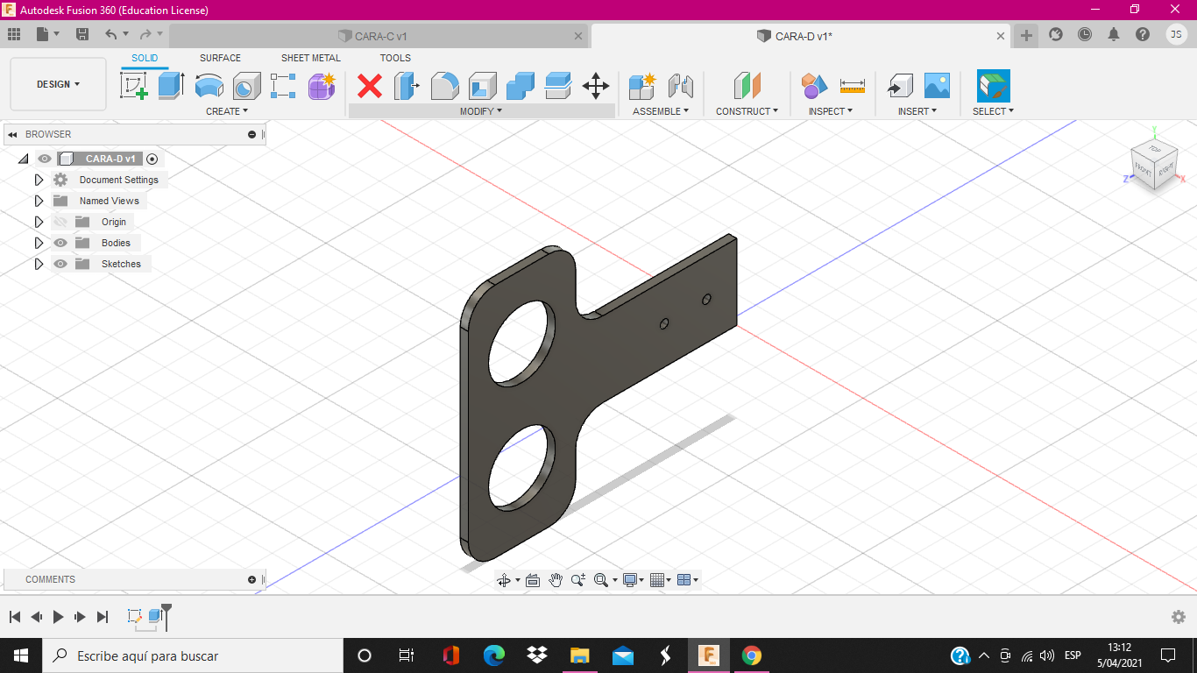Viewport: 1197px width, 673px height.
Task: Select the Split Face tool
Action: pos(558,86)
